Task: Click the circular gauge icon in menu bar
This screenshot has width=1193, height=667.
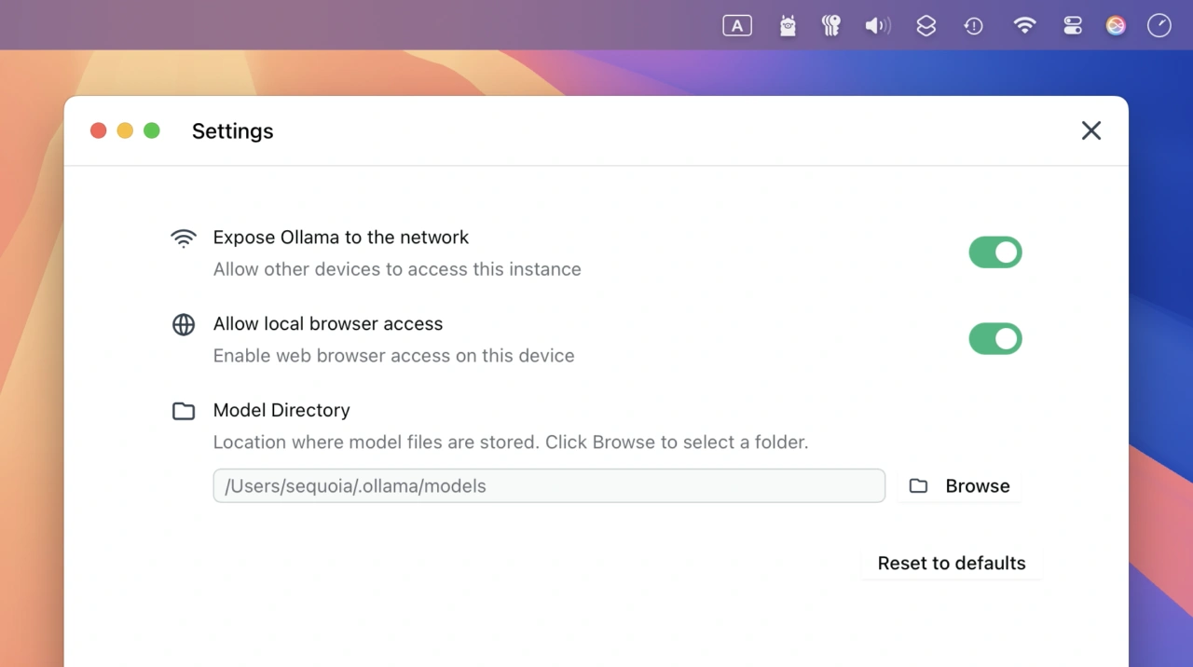Action: (x=1159, y=26)
